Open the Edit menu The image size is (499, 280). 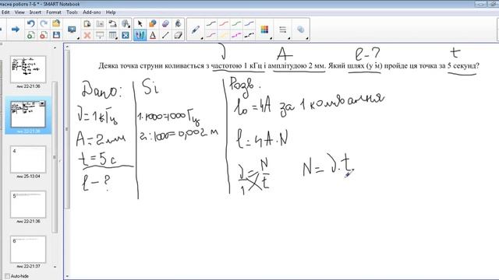coord(5,12)
